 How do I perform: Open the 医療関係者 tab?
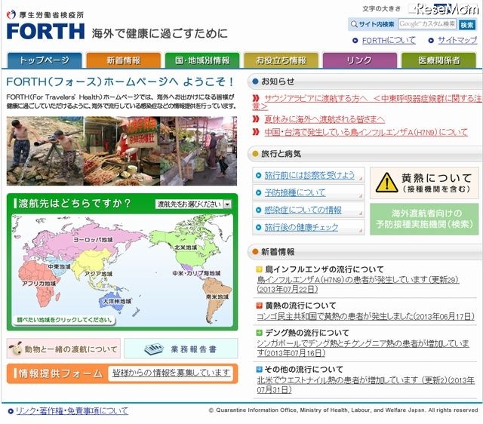(x=438, y=60)
